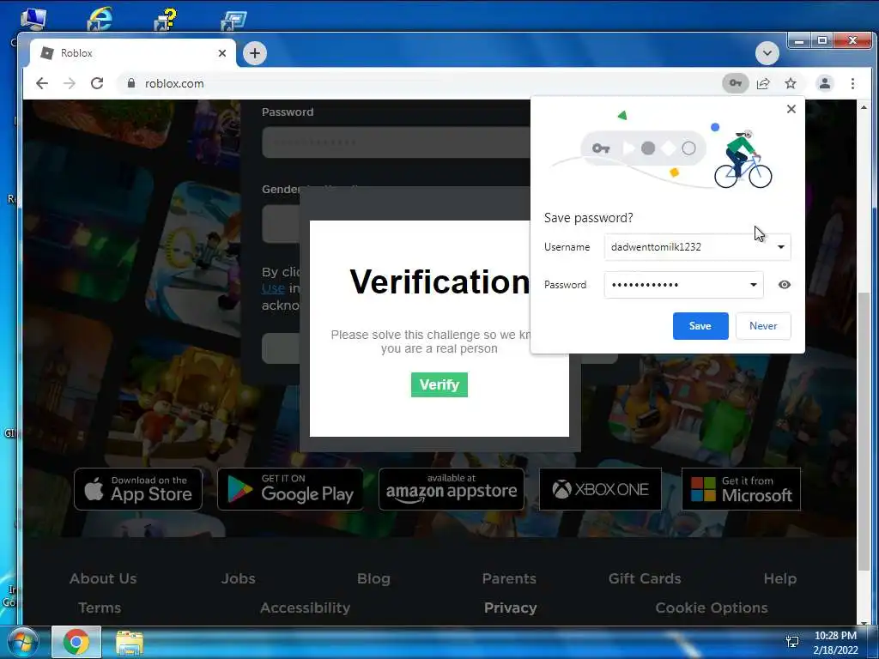Open the Amazon Appstore badge
Viewport: 879px width, 659px height.
452,489
